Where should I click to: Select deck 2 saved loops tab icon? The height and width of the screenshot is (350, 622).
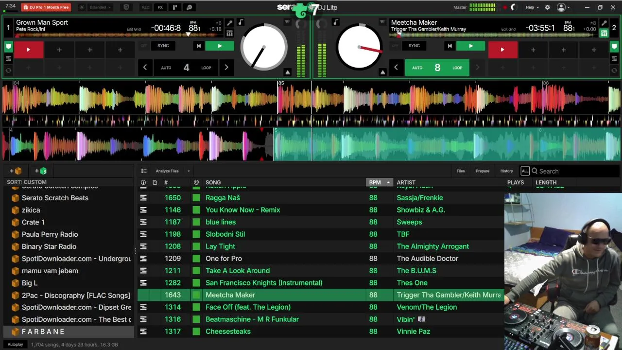(614, 59)
